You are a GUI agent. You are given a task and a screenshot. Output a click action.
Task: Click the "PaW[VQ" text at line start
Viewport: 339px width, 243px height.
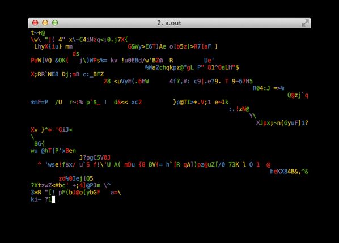(41, 60)
